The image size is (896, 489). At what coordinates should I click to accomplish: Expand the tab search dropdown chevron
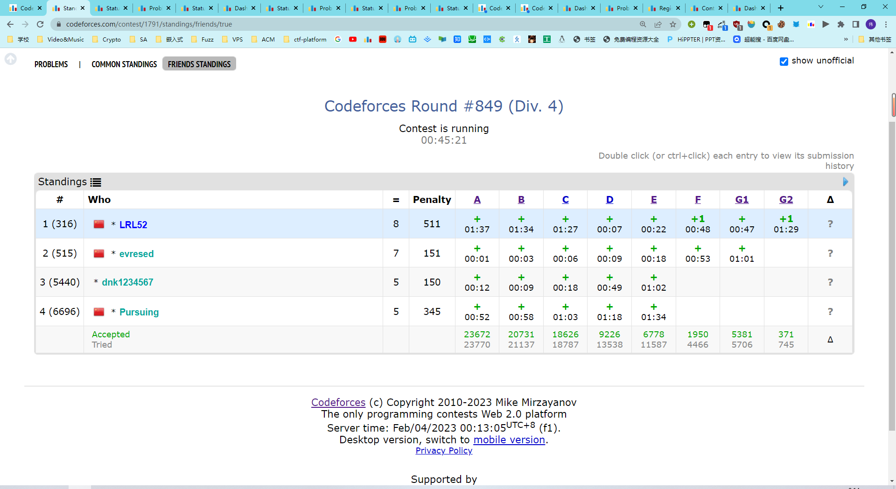[x=821, y=7]
